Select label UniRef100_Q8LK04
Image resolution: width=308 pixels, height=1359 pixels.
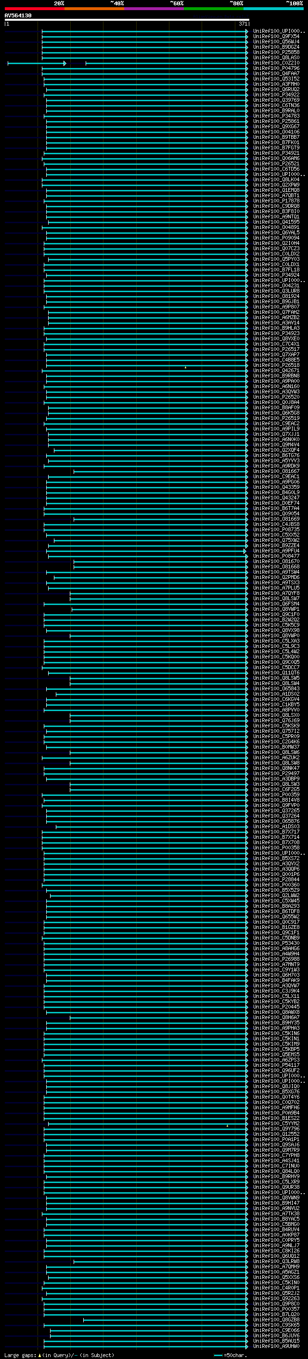point(276,179)
